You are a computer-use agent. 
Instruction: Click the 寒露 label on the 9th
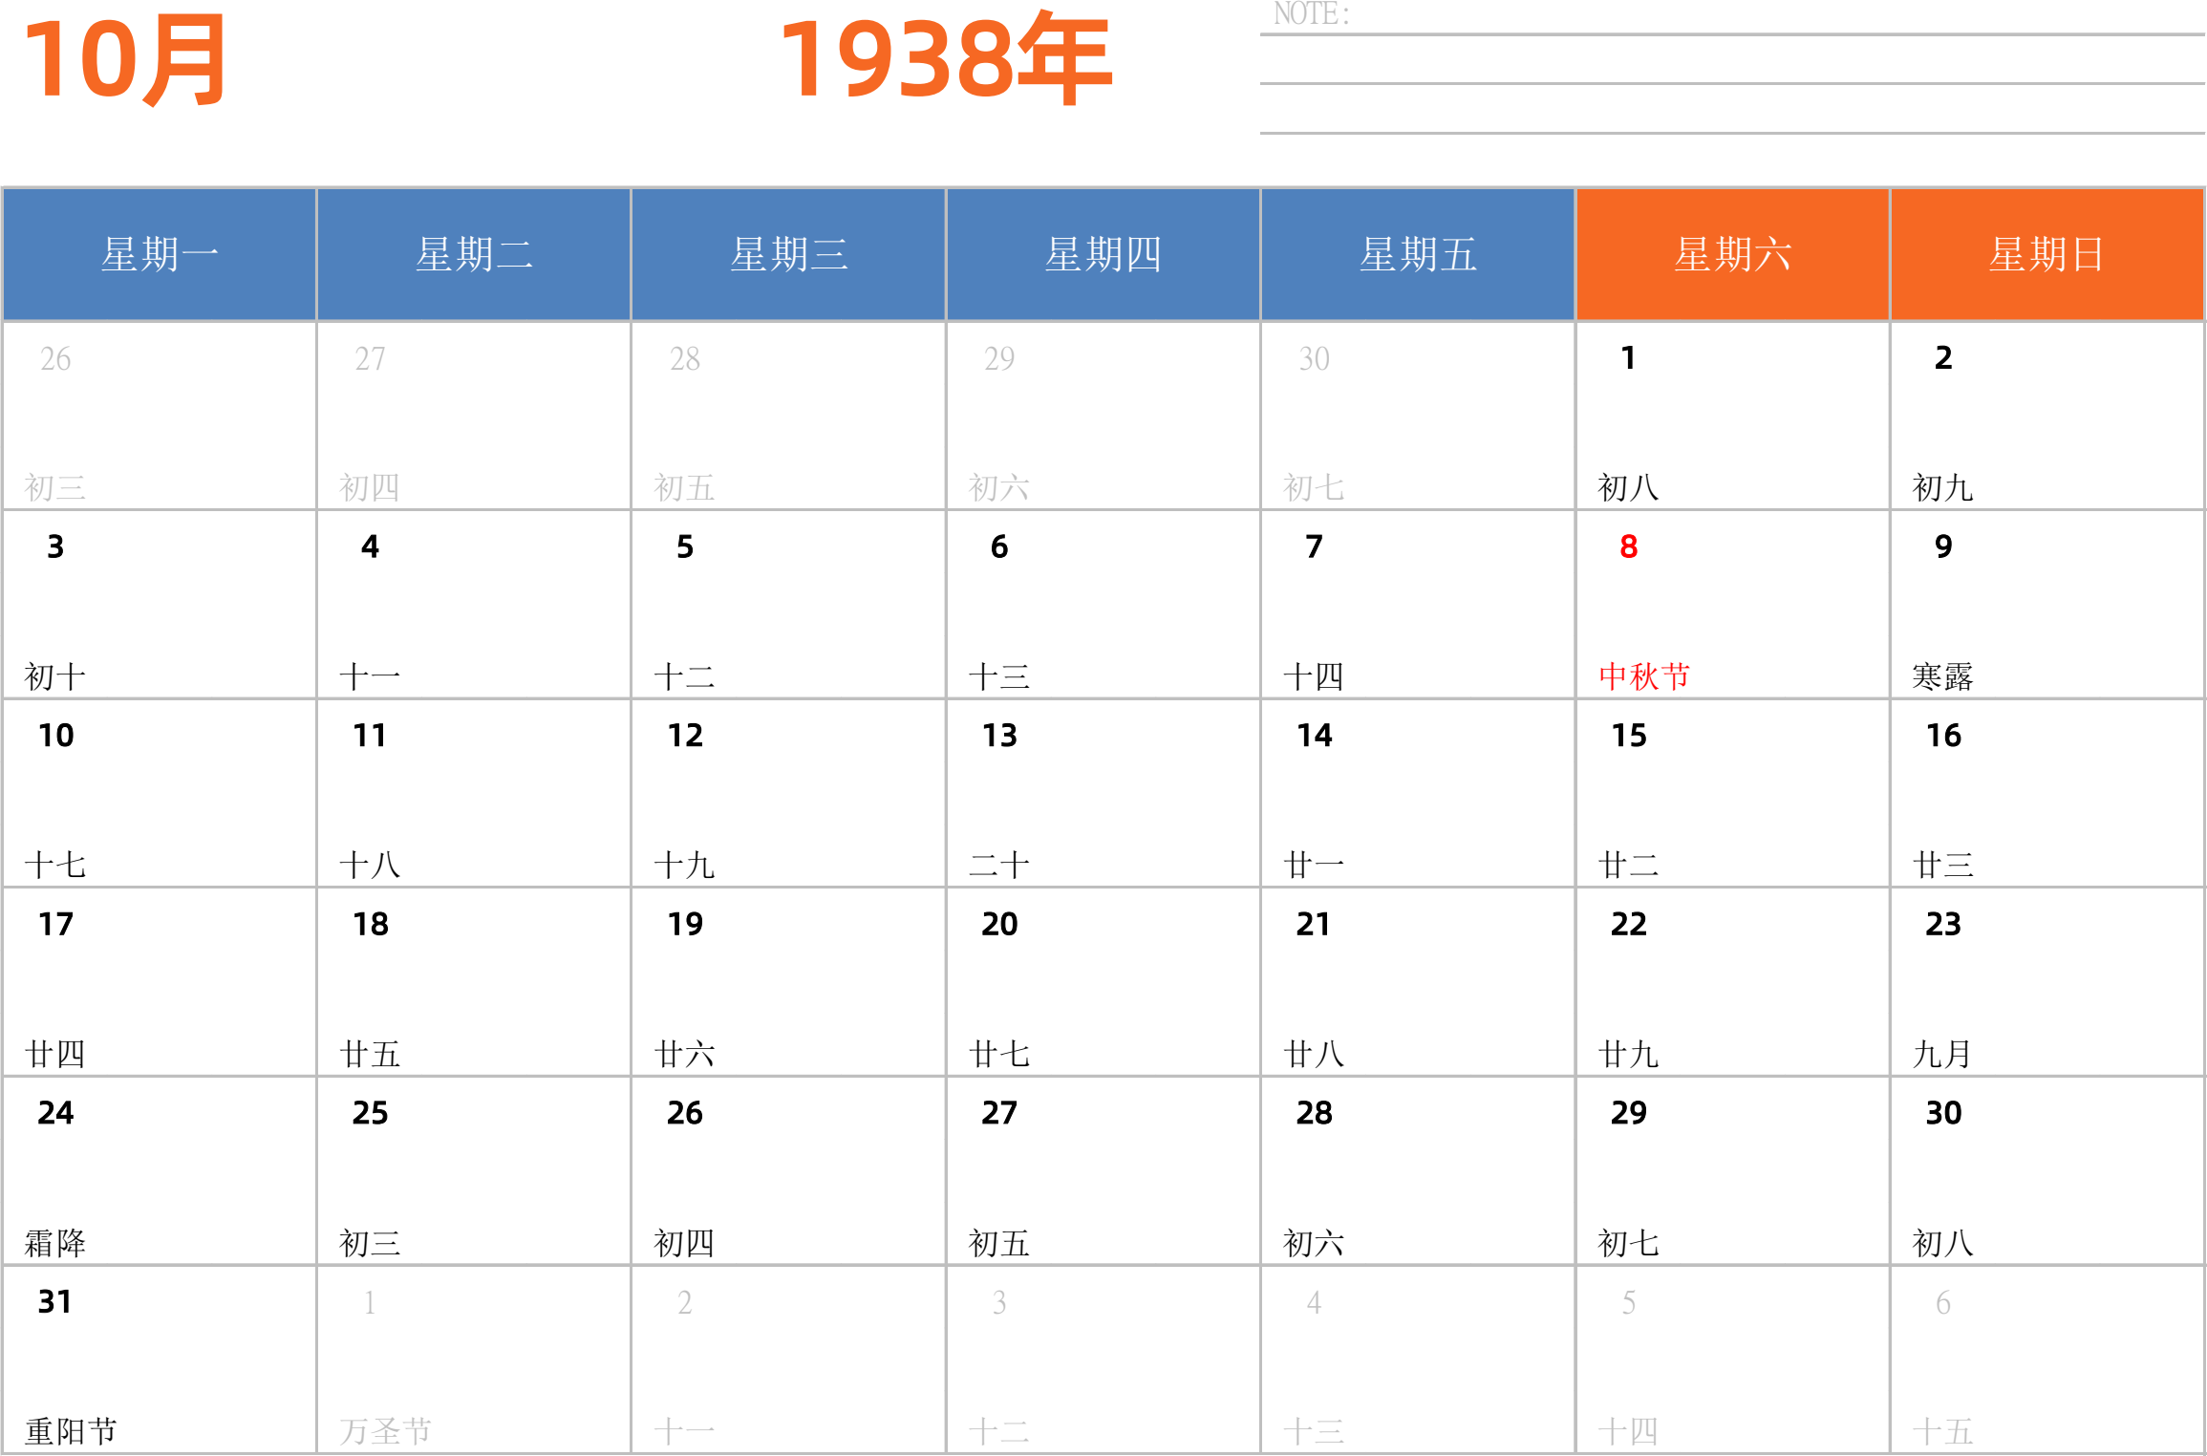[1942, 676]
